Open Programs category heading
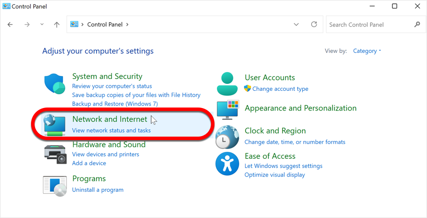 point(89,179)
